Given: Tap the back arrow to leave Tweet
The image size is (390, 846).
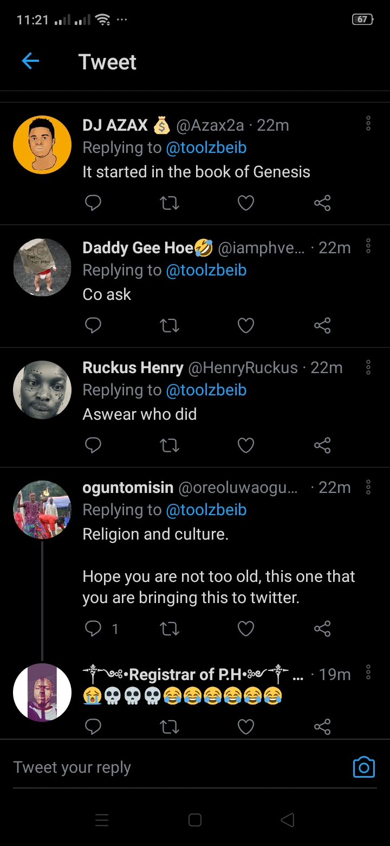Looking at the screenshot, I should pyautogui.click(x=30, y=62).
